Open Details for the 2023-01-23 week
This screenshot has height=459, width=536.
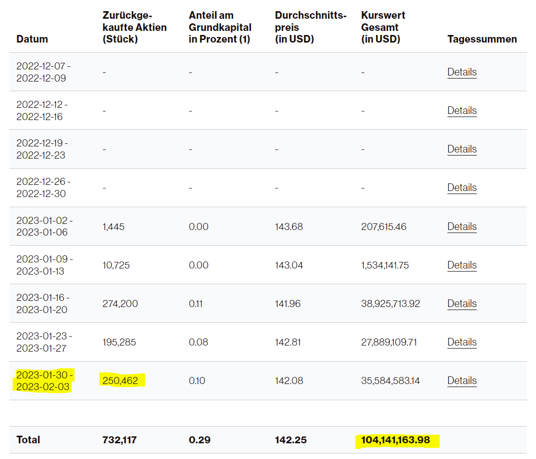(462, 342)
